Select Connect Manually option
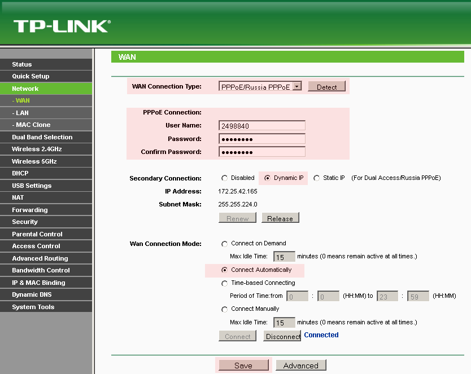Screen dimensions: 471x374 225,309
